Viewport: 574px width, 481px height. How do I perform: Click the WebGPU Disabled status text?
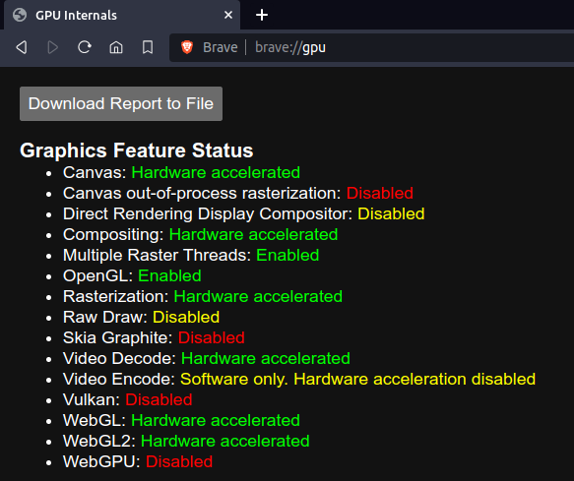click(179, 461)
